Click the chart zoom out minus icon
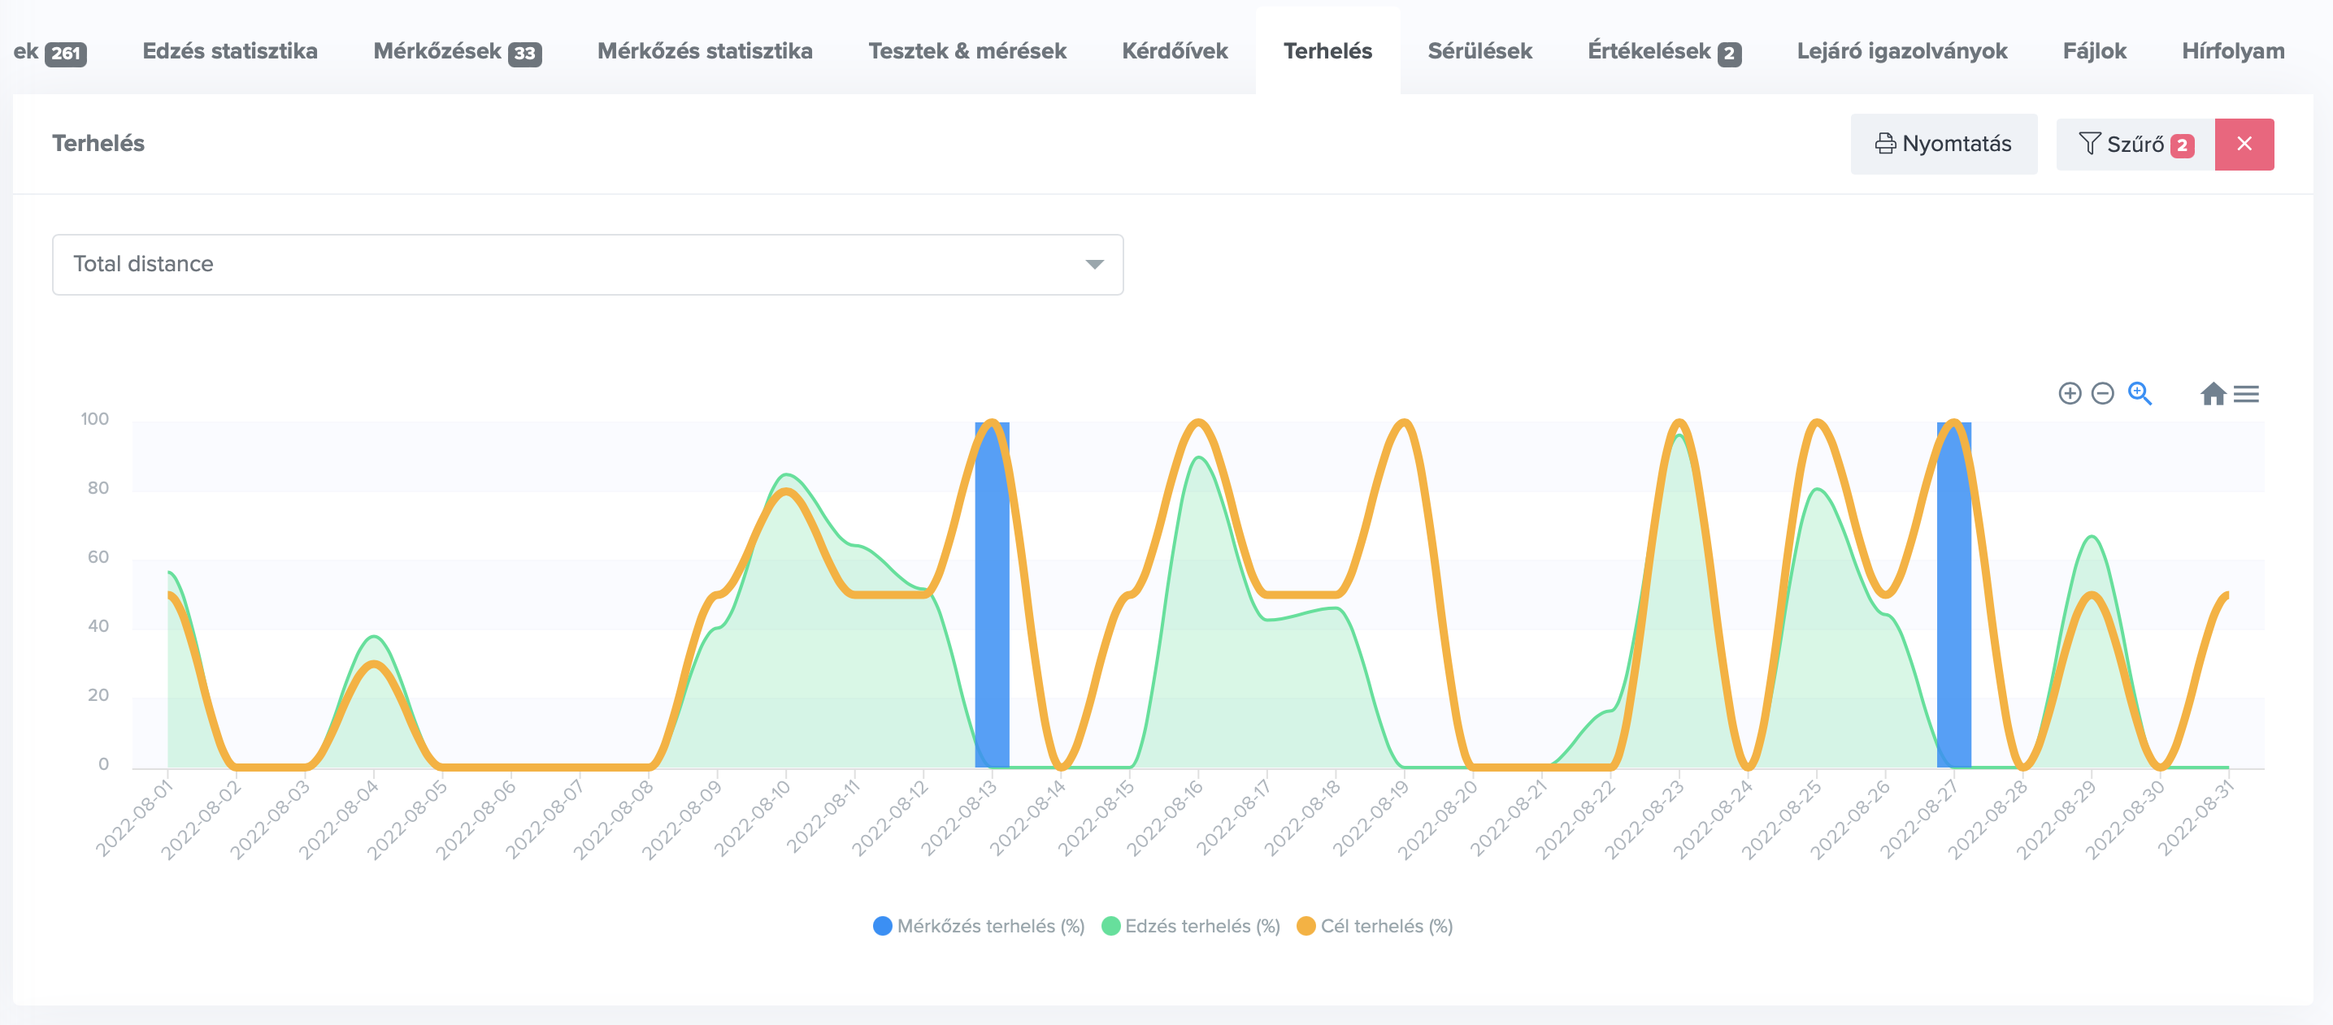The width and height of the screenshot is (2333, 1025). click(2103, 394)
